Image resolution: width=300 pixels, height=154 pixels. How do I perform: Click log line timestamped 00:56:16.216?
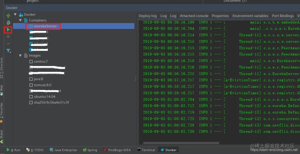point(221,67)
